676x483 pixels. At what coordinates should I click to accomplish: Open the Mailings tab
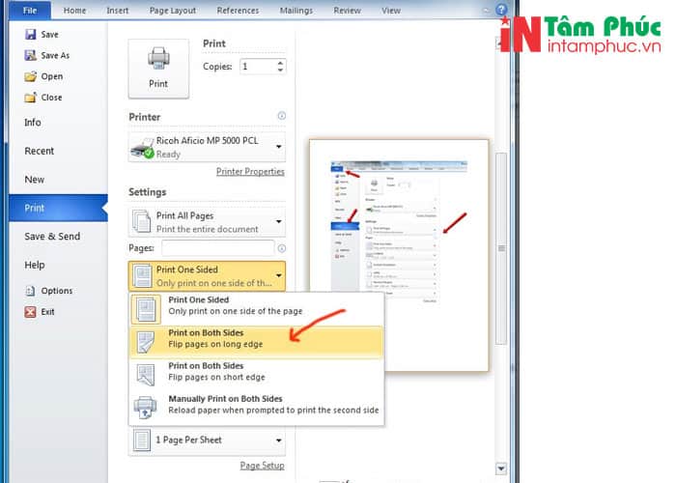tap(296, 11)
